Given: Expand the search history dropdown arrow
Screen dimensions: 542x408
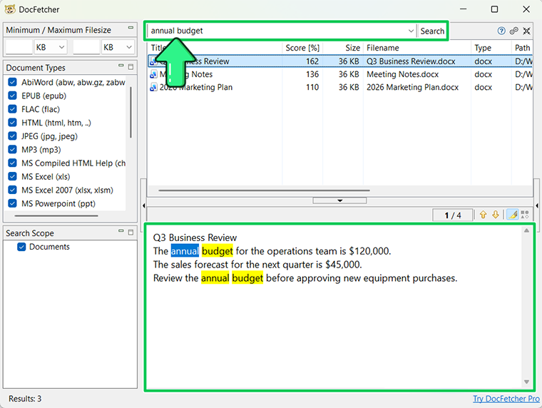Looking at the screenshot, I should tap(411, 31).
